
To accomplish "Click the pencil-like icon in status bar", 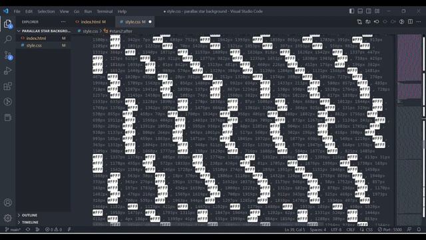I will click(69, 229).
